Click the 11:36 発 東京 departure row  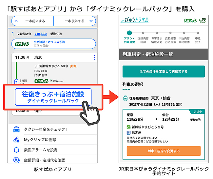click(54, 57)
